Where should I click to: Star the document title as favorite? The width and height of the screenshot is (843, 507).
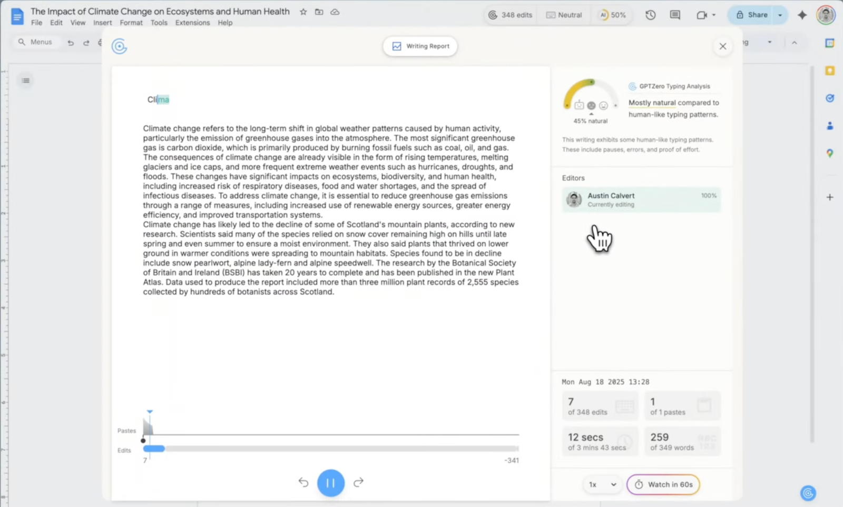pyautogui.click(x=303, y=11)
